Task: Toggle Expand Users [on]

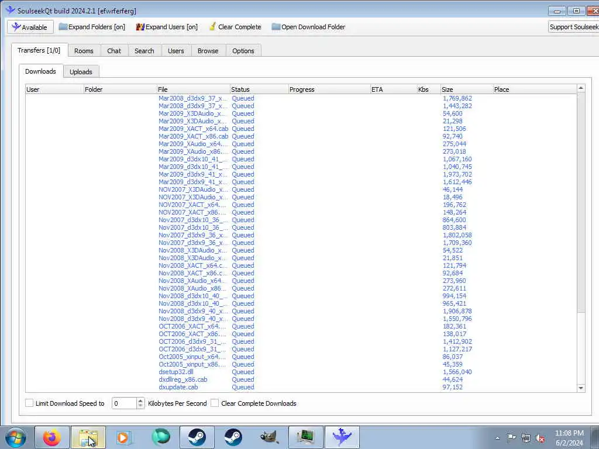Action: [x=167, y=27]
